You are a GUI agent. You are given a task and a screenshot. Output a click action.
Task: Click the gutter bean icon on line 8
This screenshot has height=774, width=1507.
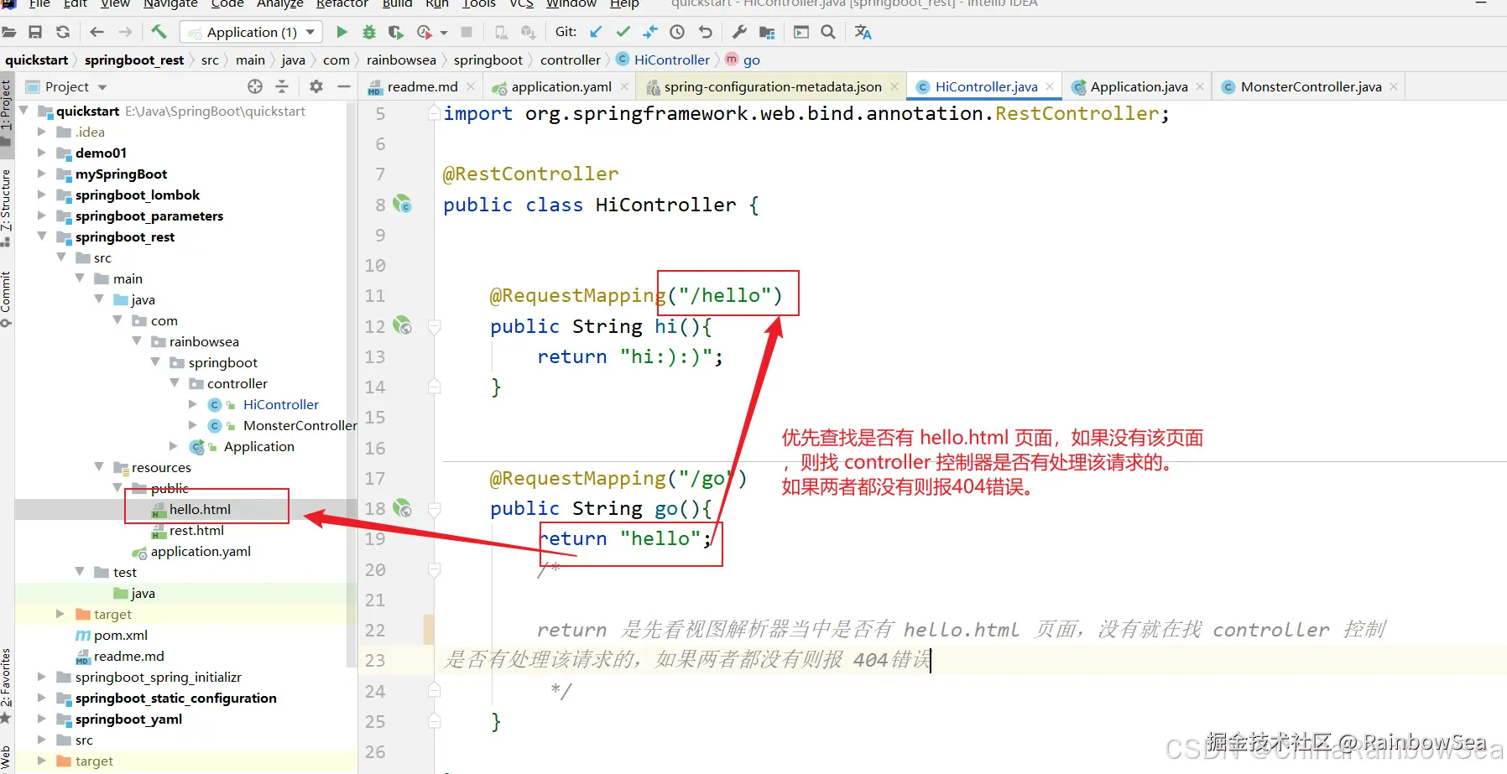point(404,204)
